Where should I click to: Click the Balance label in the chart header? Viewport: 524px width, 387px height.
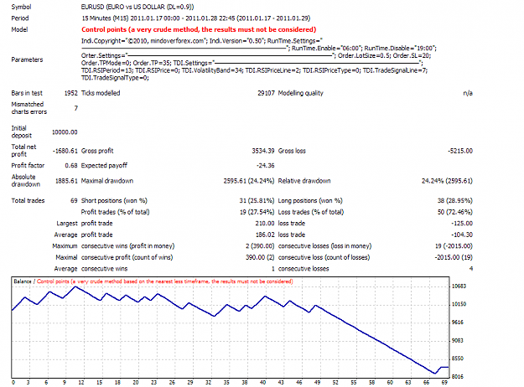coord(23,281)
